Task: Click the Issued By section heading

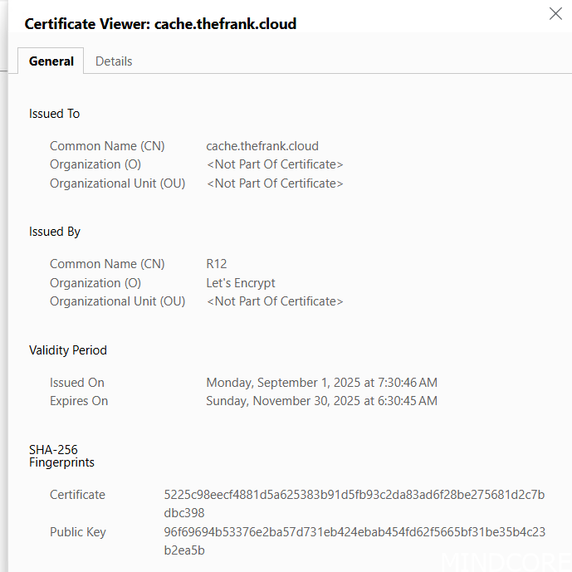Action: 55,232
